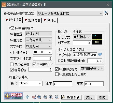113x103 pixels.
Task: Click the zoom out magnifier icon
Action: [x=45, y=97]
